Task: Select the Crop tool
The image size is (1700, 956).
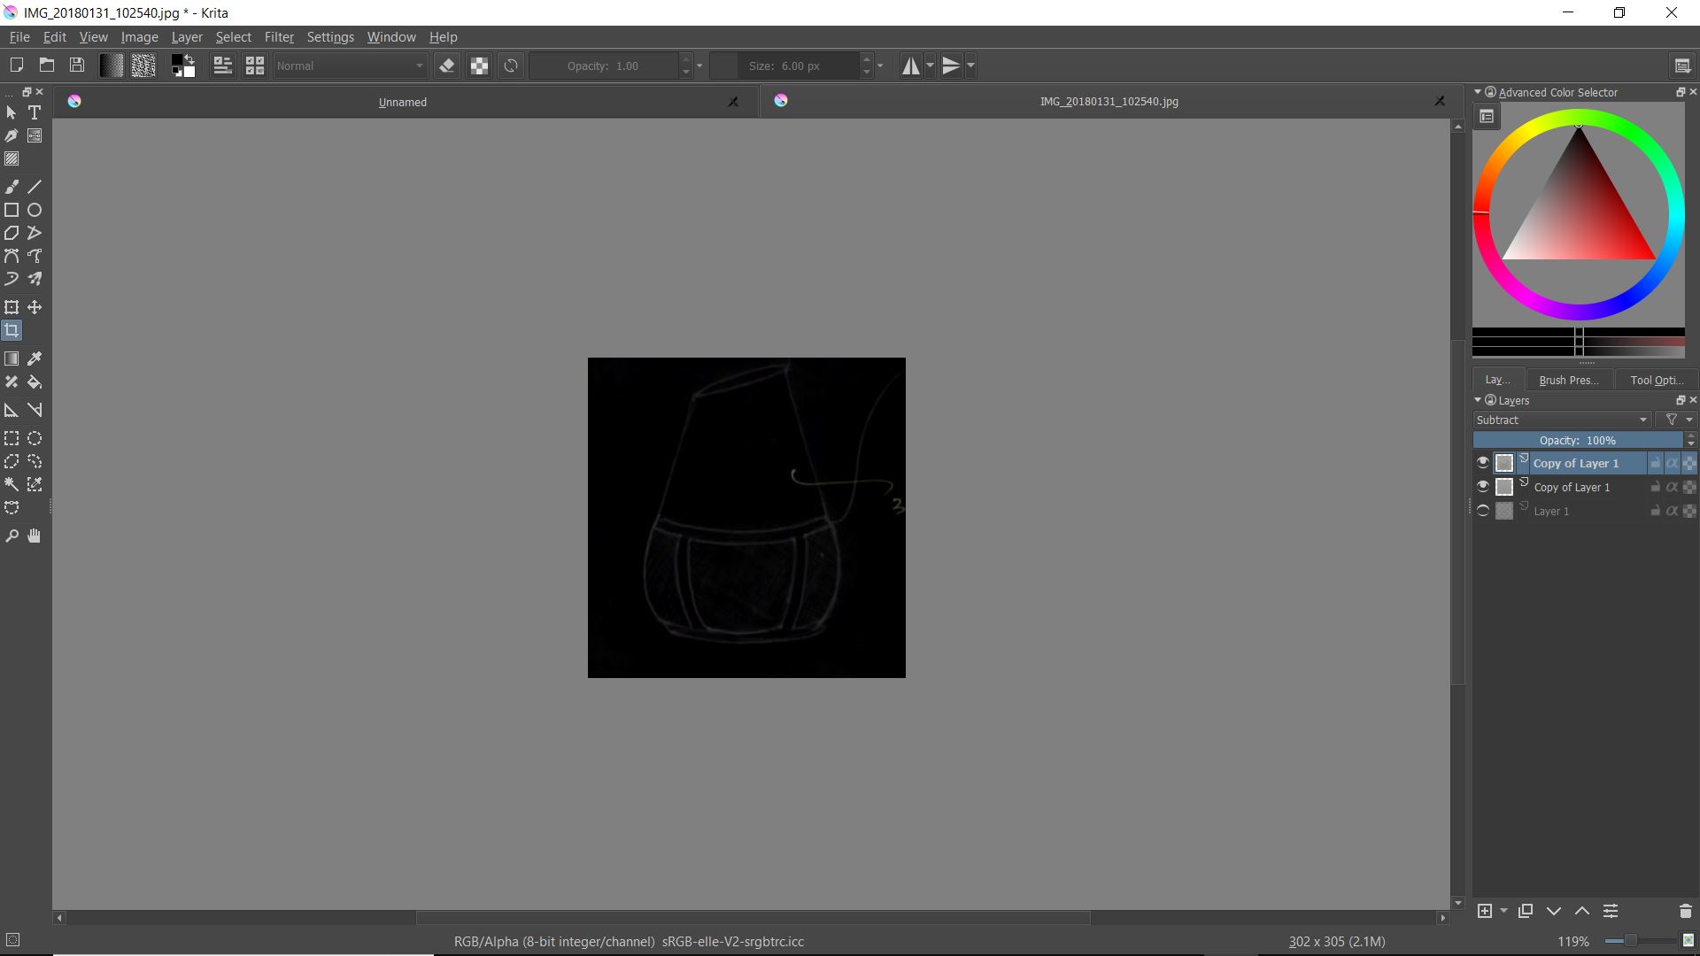Action: click(12, 330)
